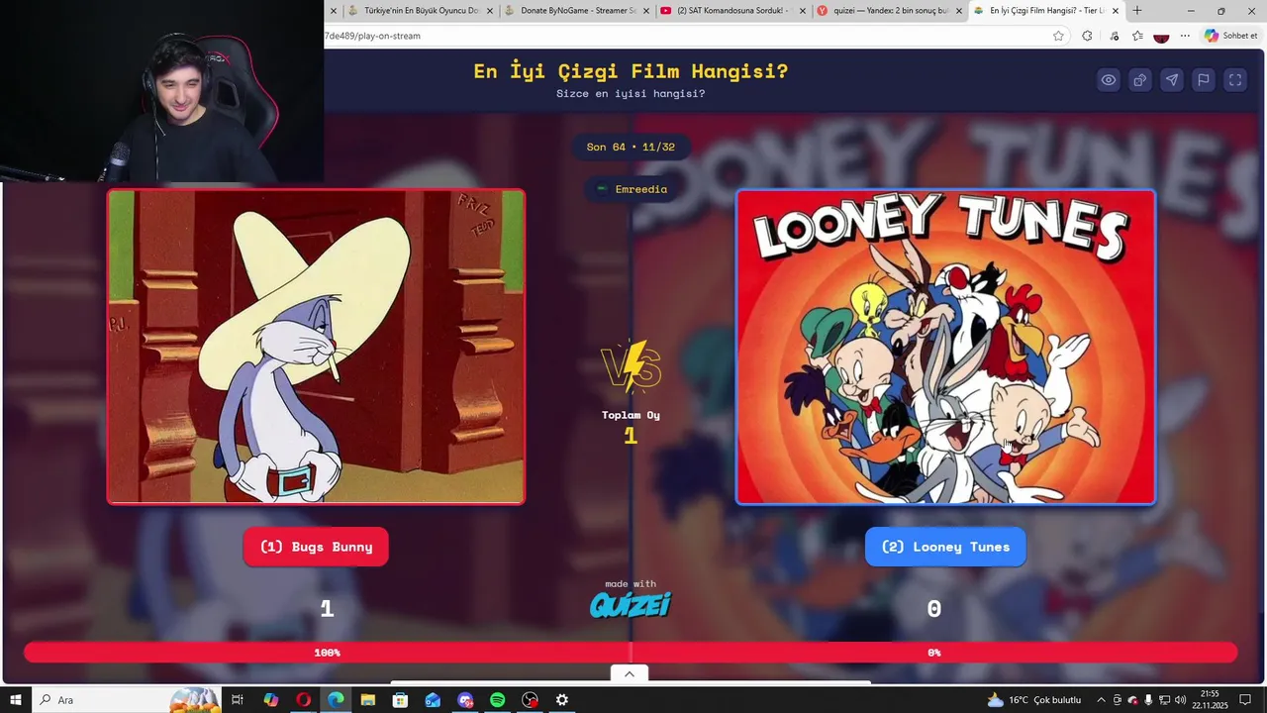Expand the bottom chevron-up panel
Image resolution: width=1267 pixels, height=713 pixels.
click(x=630, y=673)
